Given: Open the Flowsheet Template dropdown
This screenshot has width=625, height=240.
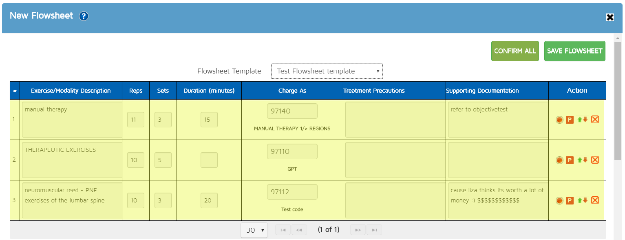Looking at the screenshot, I should (327, 71).
